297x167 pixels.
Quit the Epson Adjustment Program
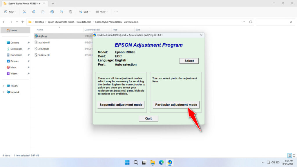[x=148, y=118]
